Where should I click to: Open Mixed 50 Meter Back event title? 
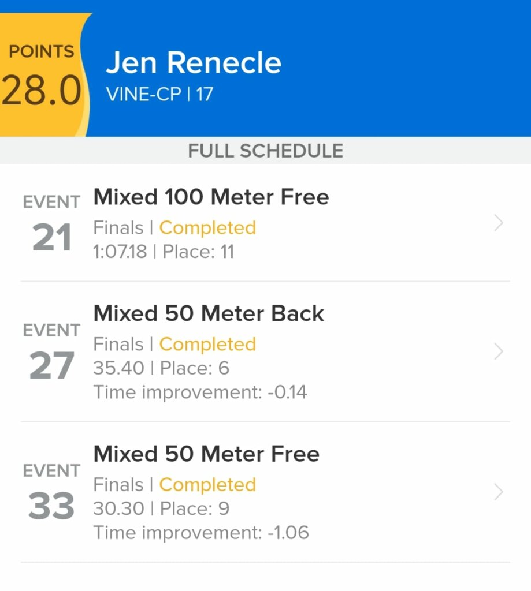point(209,313)
